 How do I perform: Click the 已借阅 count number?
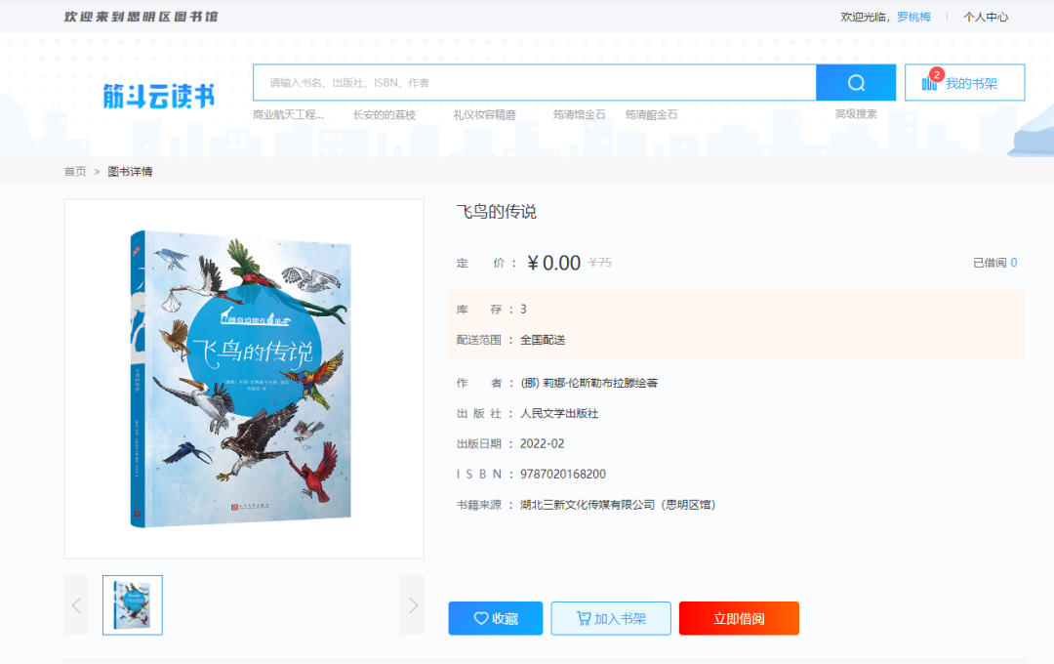pos(1014,263)
